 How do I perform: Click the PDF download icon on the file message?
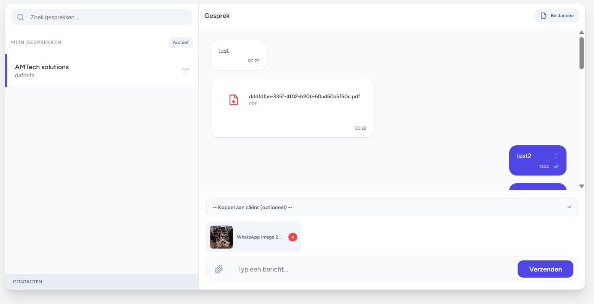click(233, 100)
